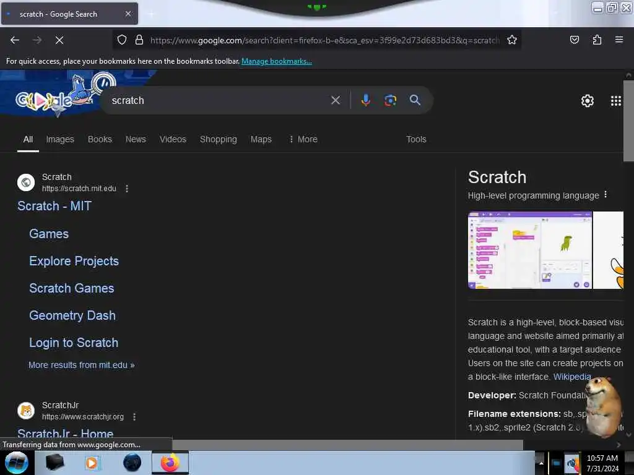Switch to the Images tab
The height and width of the screenshot is (475, 634).
tap(60, 139)
